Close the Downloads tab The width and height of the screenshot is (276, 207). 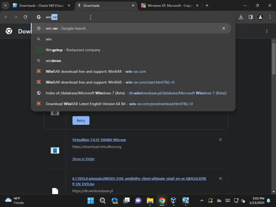tap(133, 6)
